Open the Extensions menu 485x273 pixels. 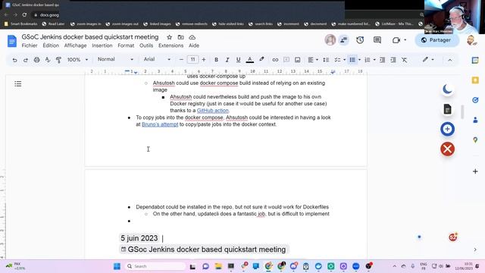[171, 45]
